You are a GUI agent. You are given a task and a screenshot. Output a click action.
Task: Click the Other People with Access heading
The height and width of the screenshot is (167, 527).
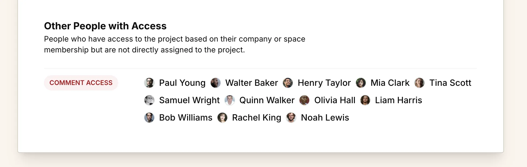pyautogui.click(x=105, y=26)
